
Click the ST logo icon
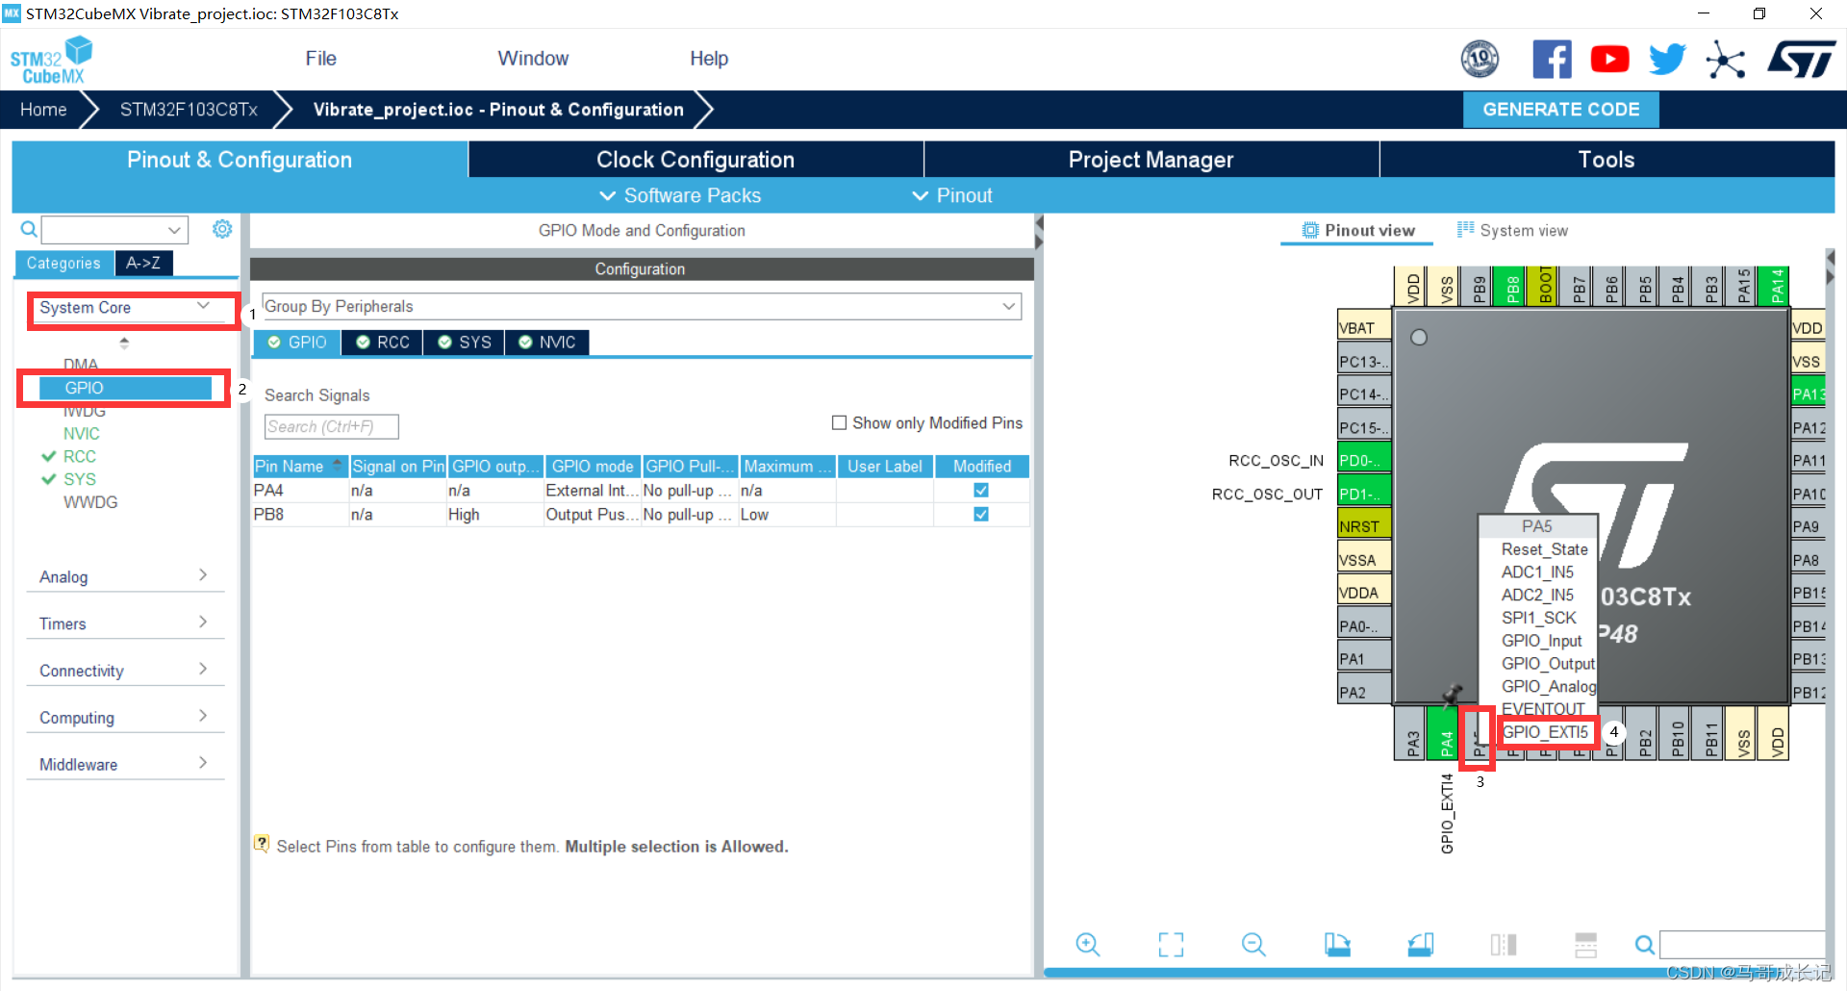click(1802, 60)
